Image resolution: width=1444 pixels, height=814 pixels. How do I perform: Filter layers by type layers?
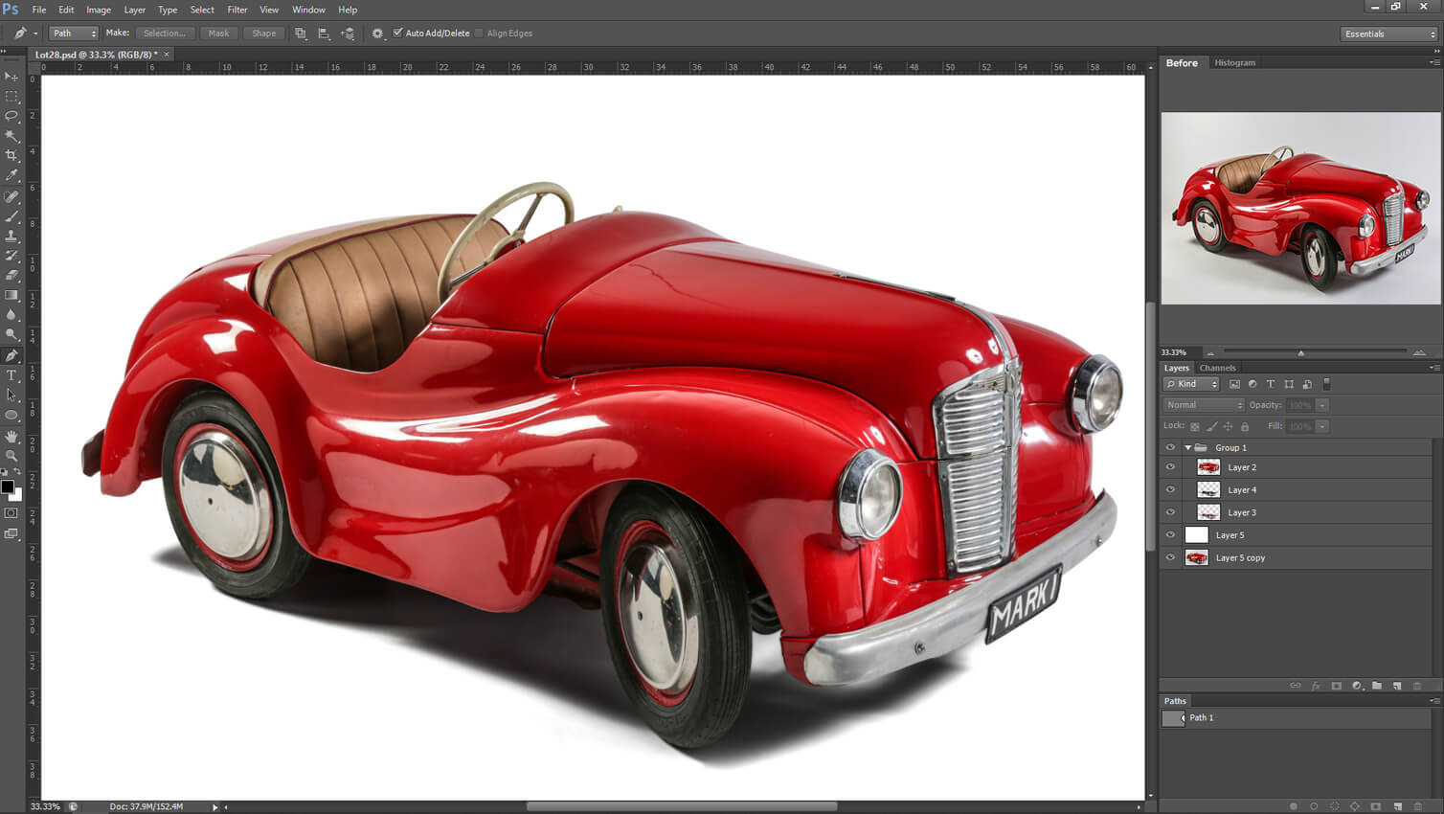1271,384
